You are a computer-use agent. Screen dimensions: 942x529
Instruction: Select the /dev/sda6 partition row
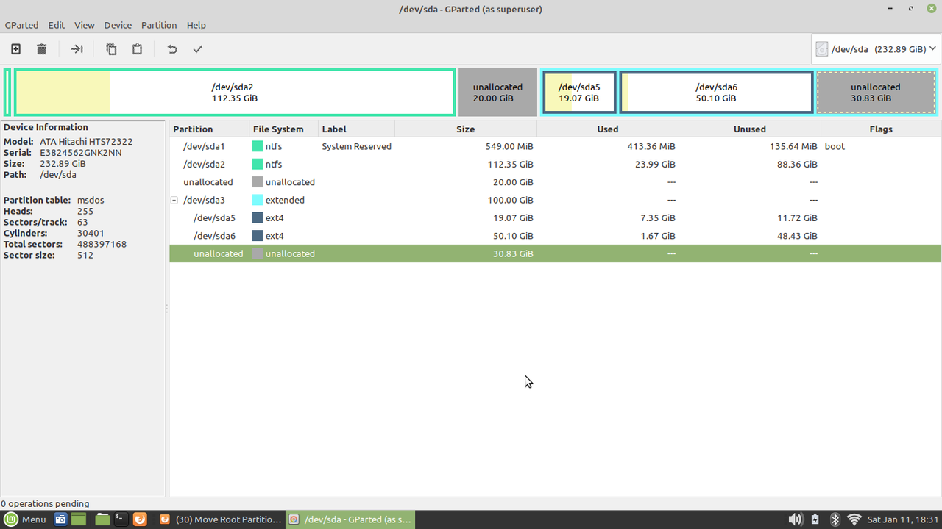pos(208,235)
